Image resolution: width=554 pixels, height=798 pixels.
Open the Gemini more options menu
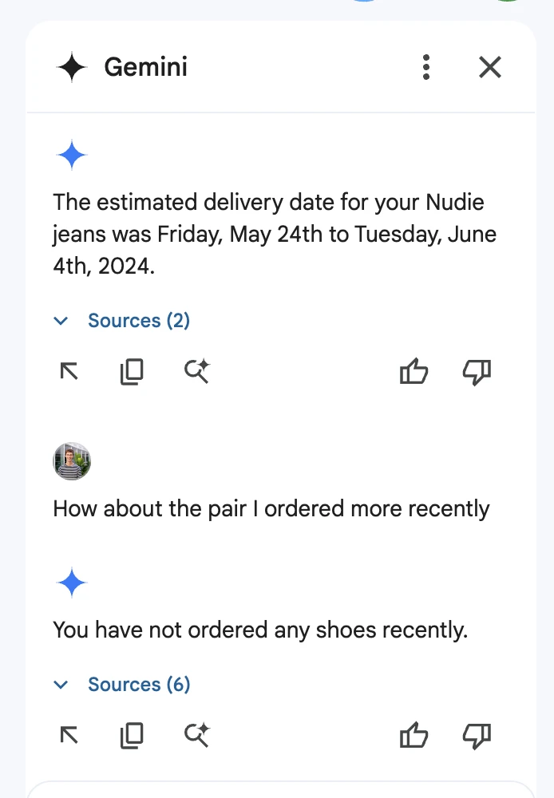point(426,68)
